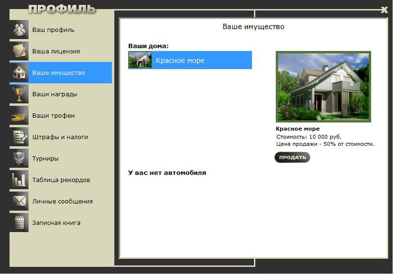393x274 pixels.
Task: Click the У вас нет автомобиля message
Action: click(x=167, y=173)
